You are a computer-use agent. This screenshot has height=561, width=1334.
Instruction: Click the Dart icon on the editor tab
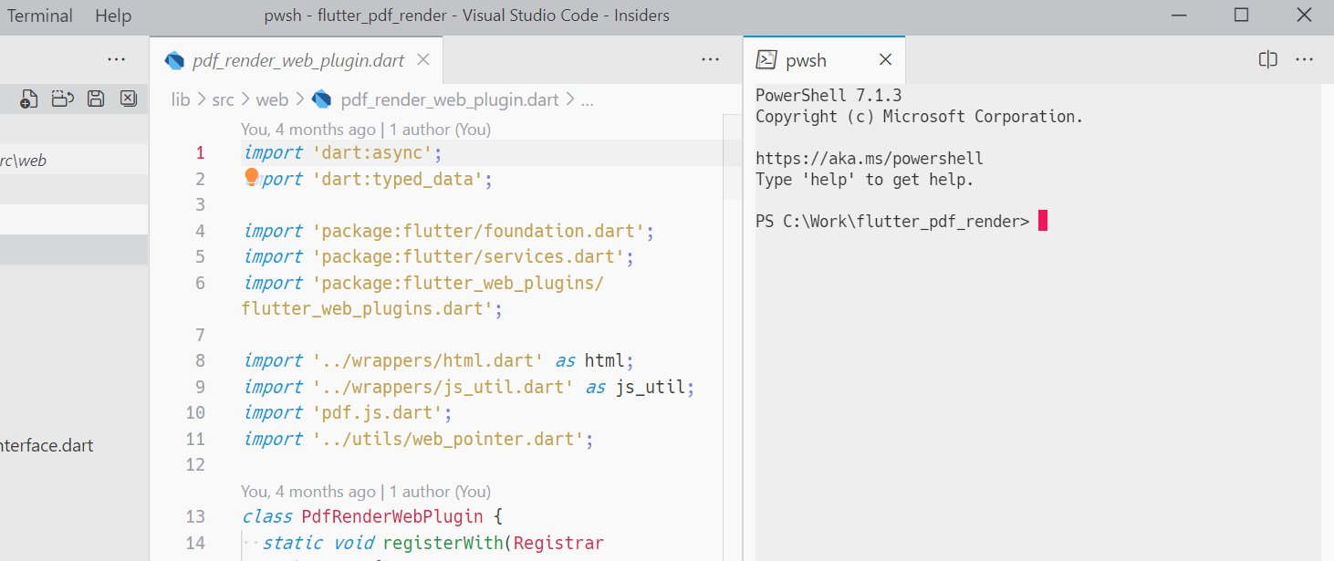[174, 59]
